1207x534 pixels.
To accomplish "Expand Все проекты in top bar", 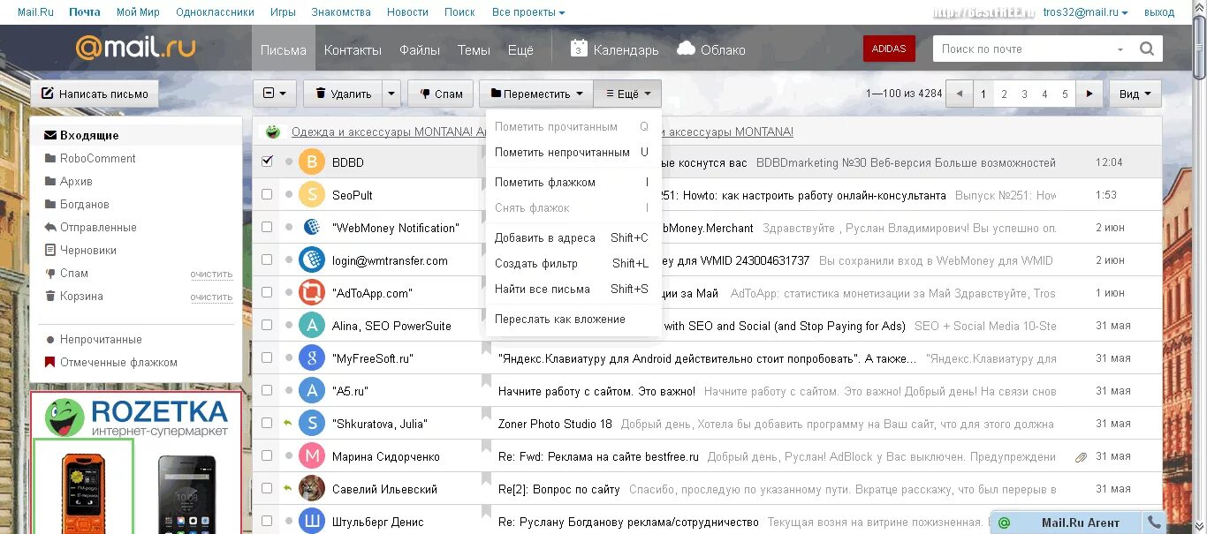I will pyautogui.click(x=528, y=12).
